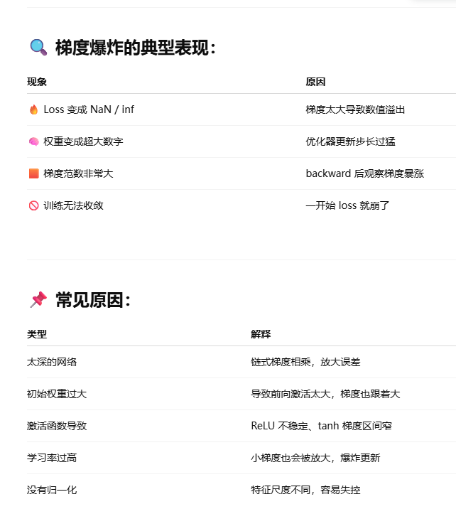This screenshot has height=509, width=456.
Task: Click the brain emoji before 权重变成超大数字
Action: click(x=33, y=141)
